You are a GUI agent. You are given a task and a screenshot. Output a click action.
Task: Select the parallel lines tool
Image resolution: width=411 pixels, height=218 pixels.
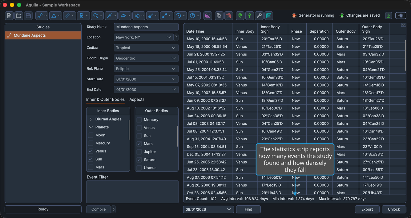click(x=70, y=16)
